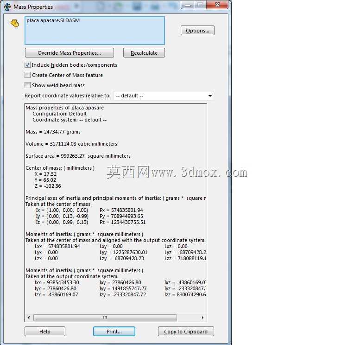
Task: Print the mass properties report
Action: click(x=114, y=332)
